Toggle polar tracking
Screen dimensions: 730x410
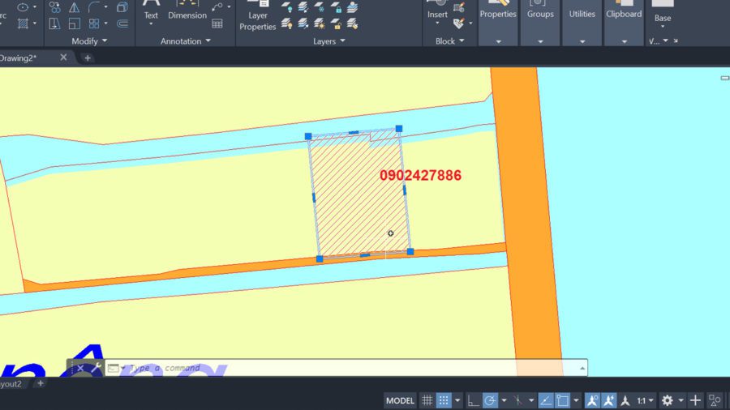click(x=490, y=400)
